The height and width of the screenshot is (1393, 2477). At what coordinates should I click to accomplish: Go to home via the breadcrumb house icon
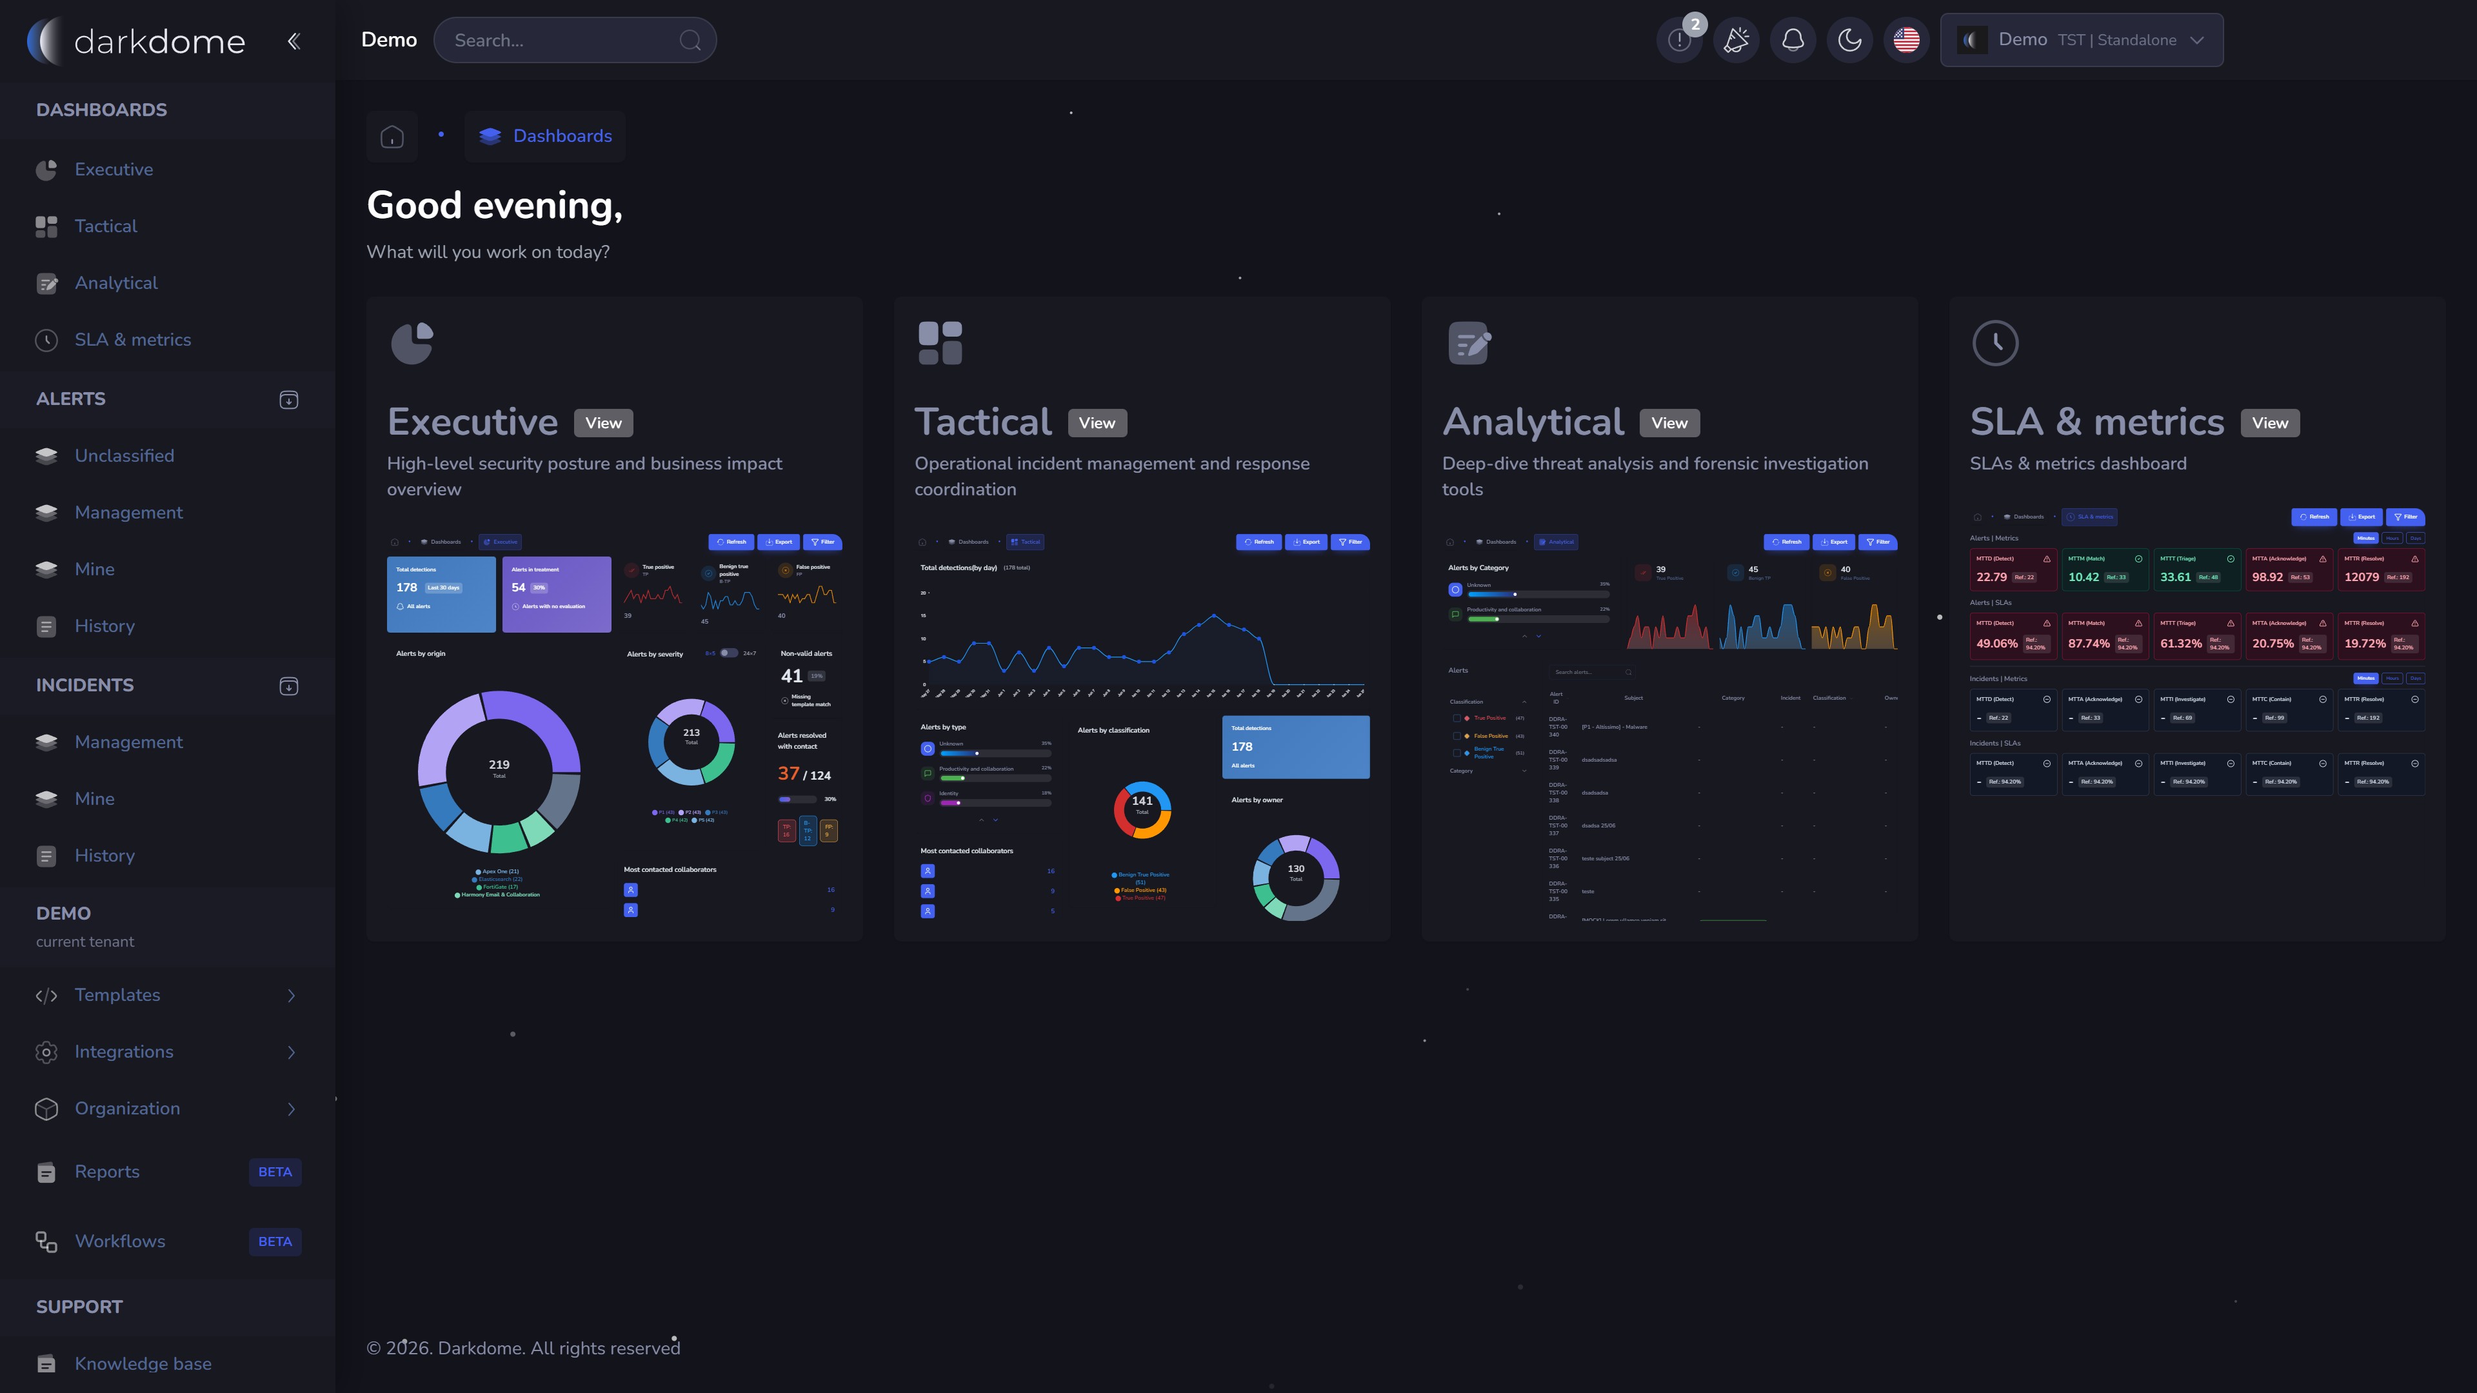pyautogui.click(x=392, y=137)
